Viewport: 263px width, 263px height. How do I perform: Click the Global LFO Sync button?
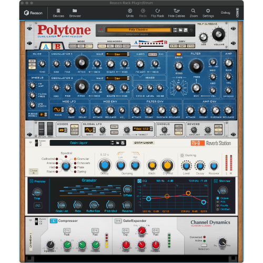point(114,127)
